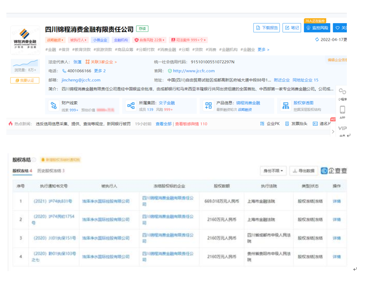368x281 pixels.
Task: Click the 统一社会信用代码 91510100551072297N value
Action: (x=213, y=62)
